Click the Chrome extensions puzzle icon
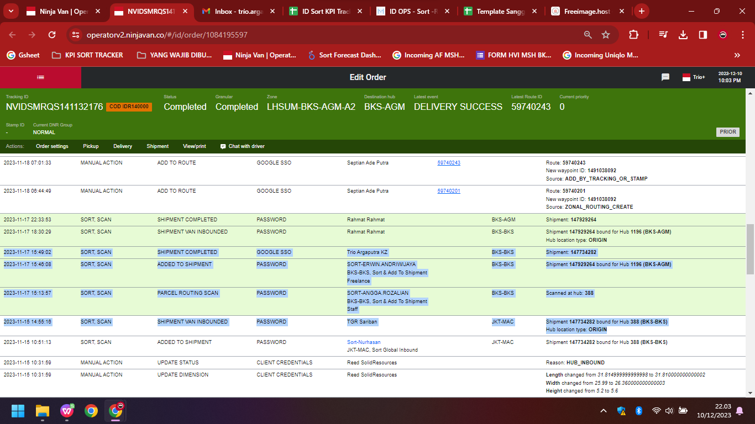 point(633,35)
